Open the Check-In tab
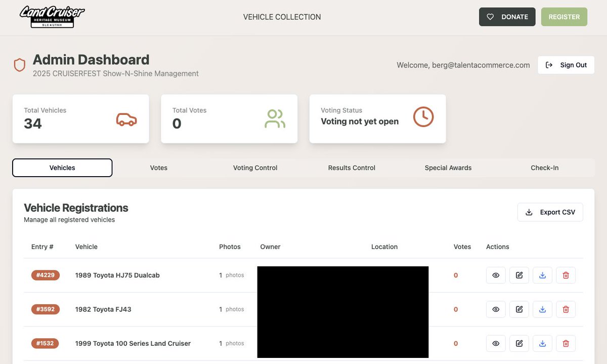Viewport: 607px width, 364px height. [545, 168]
